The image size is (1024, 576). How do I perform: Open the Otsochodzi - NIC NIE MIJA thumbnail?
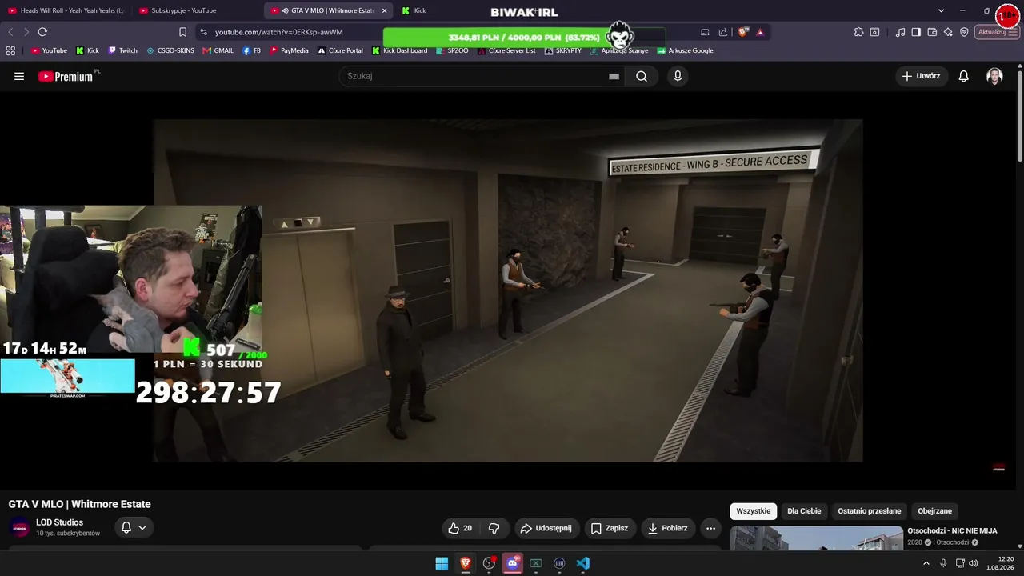coord(816,538)
